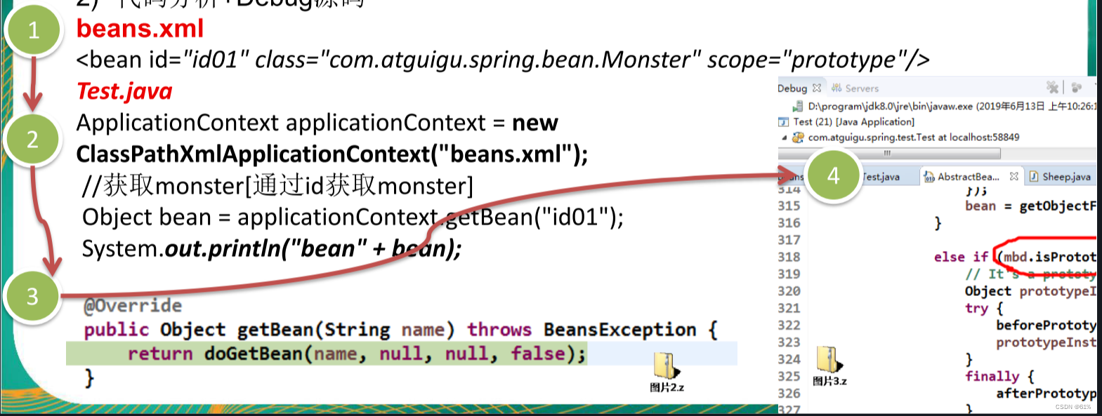Click the Java file icon on Sheep.java tab
Viewport: 1102px width, 416px height.
coord(1034,177)
